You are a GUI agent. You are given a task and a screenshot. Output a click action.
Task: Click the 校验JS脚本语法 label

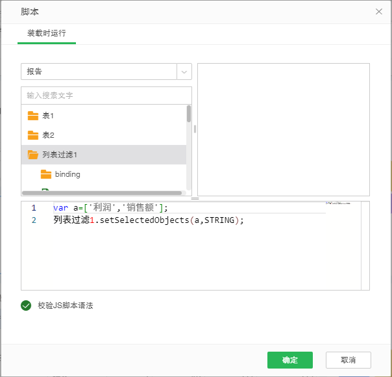[x=65, y=305]
